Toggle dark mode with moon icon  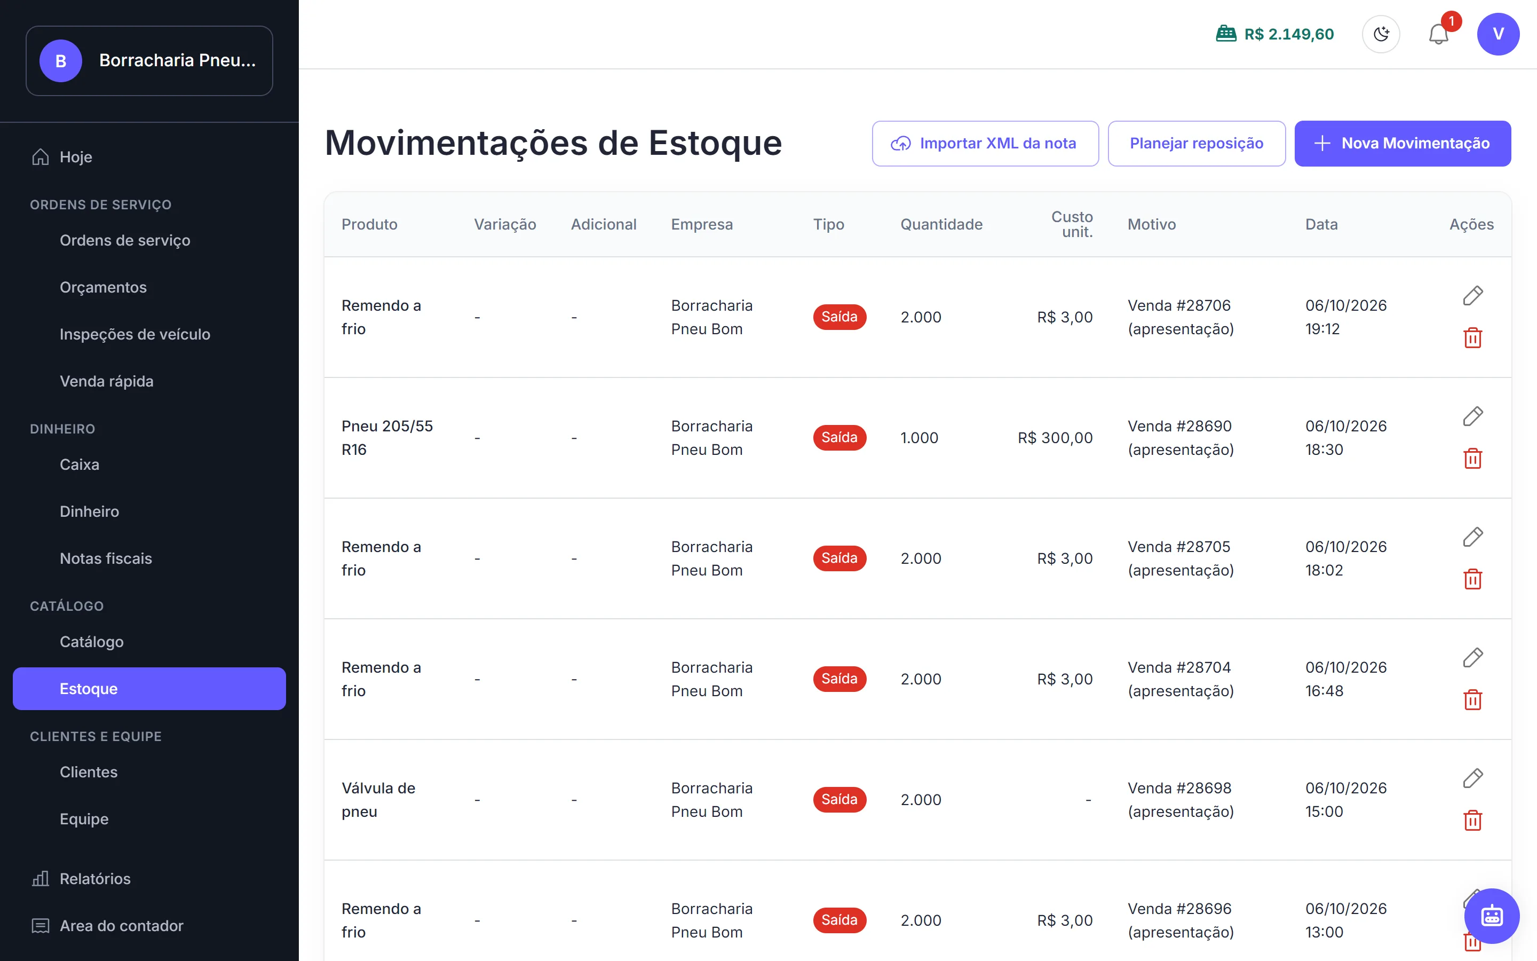(1381, 34)
